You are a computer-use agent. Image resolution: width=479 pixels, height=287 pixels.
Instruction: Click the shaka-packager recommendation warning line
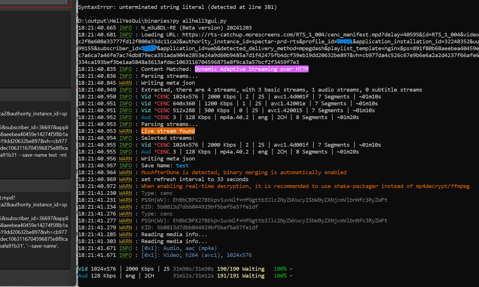tap(305, 186)
